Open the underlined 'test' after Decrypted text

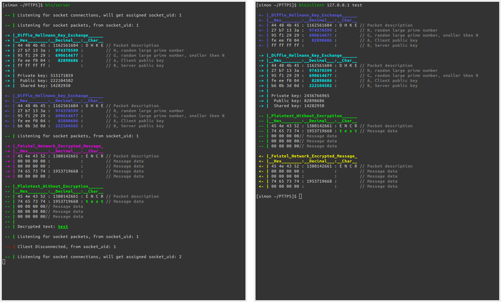[63, 227]
